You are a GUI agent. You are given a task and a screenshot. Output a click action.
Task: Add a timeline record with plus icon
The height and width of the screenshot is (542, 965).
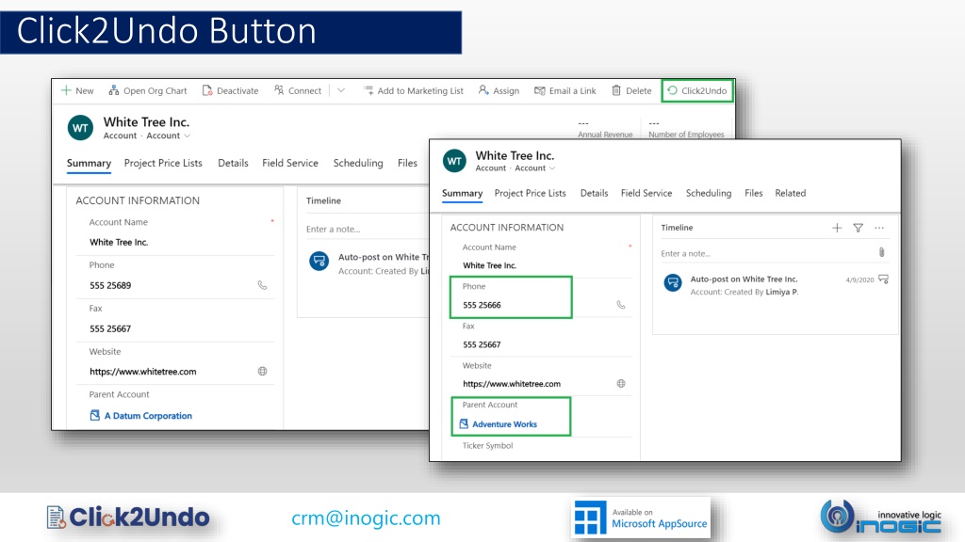837,228
